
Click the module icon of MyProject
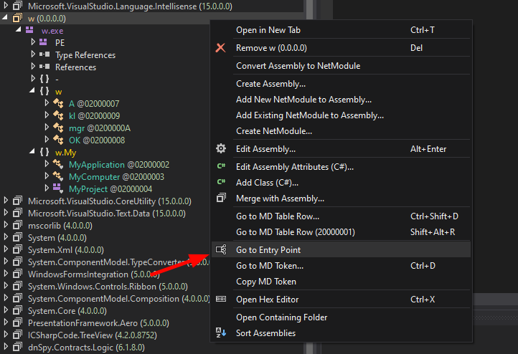coord(58,188)
